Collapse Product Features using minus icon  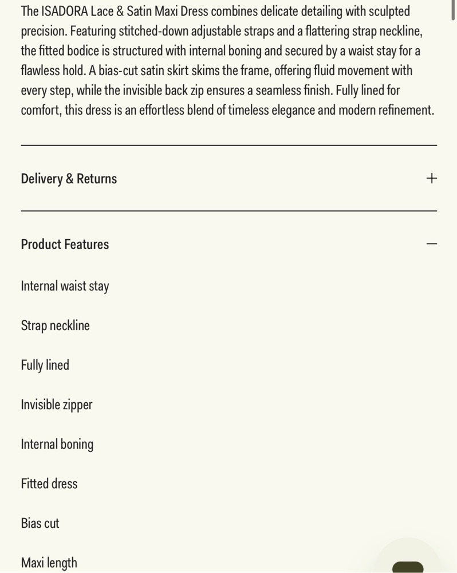tap(431, 244)
